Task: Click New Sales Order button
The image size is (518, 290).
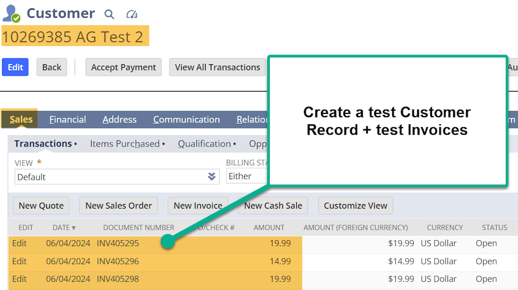Action: coord(118,206)
